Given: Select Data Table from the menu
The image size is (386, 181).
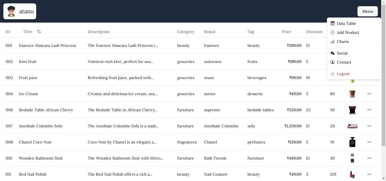Looking at the screenshot, I should coord(354,23).
